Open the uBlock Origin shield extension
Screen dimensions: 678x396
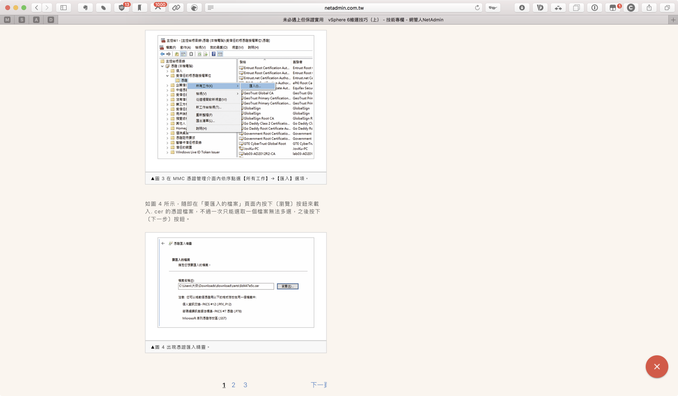pyautogui.click(x=121, y=8)
